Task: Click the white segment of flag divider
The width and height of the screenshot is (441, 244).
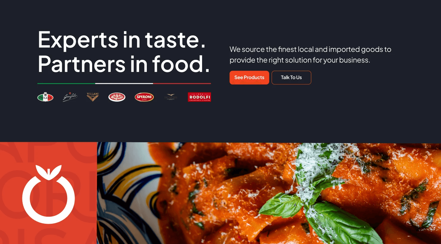Action: pos(124,84)
